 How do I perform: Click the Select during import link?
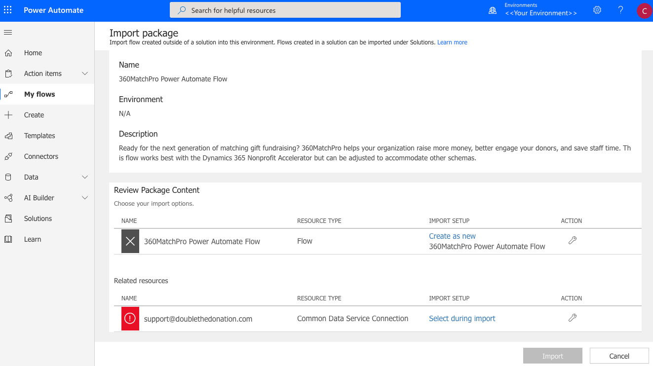pos(462,319)
